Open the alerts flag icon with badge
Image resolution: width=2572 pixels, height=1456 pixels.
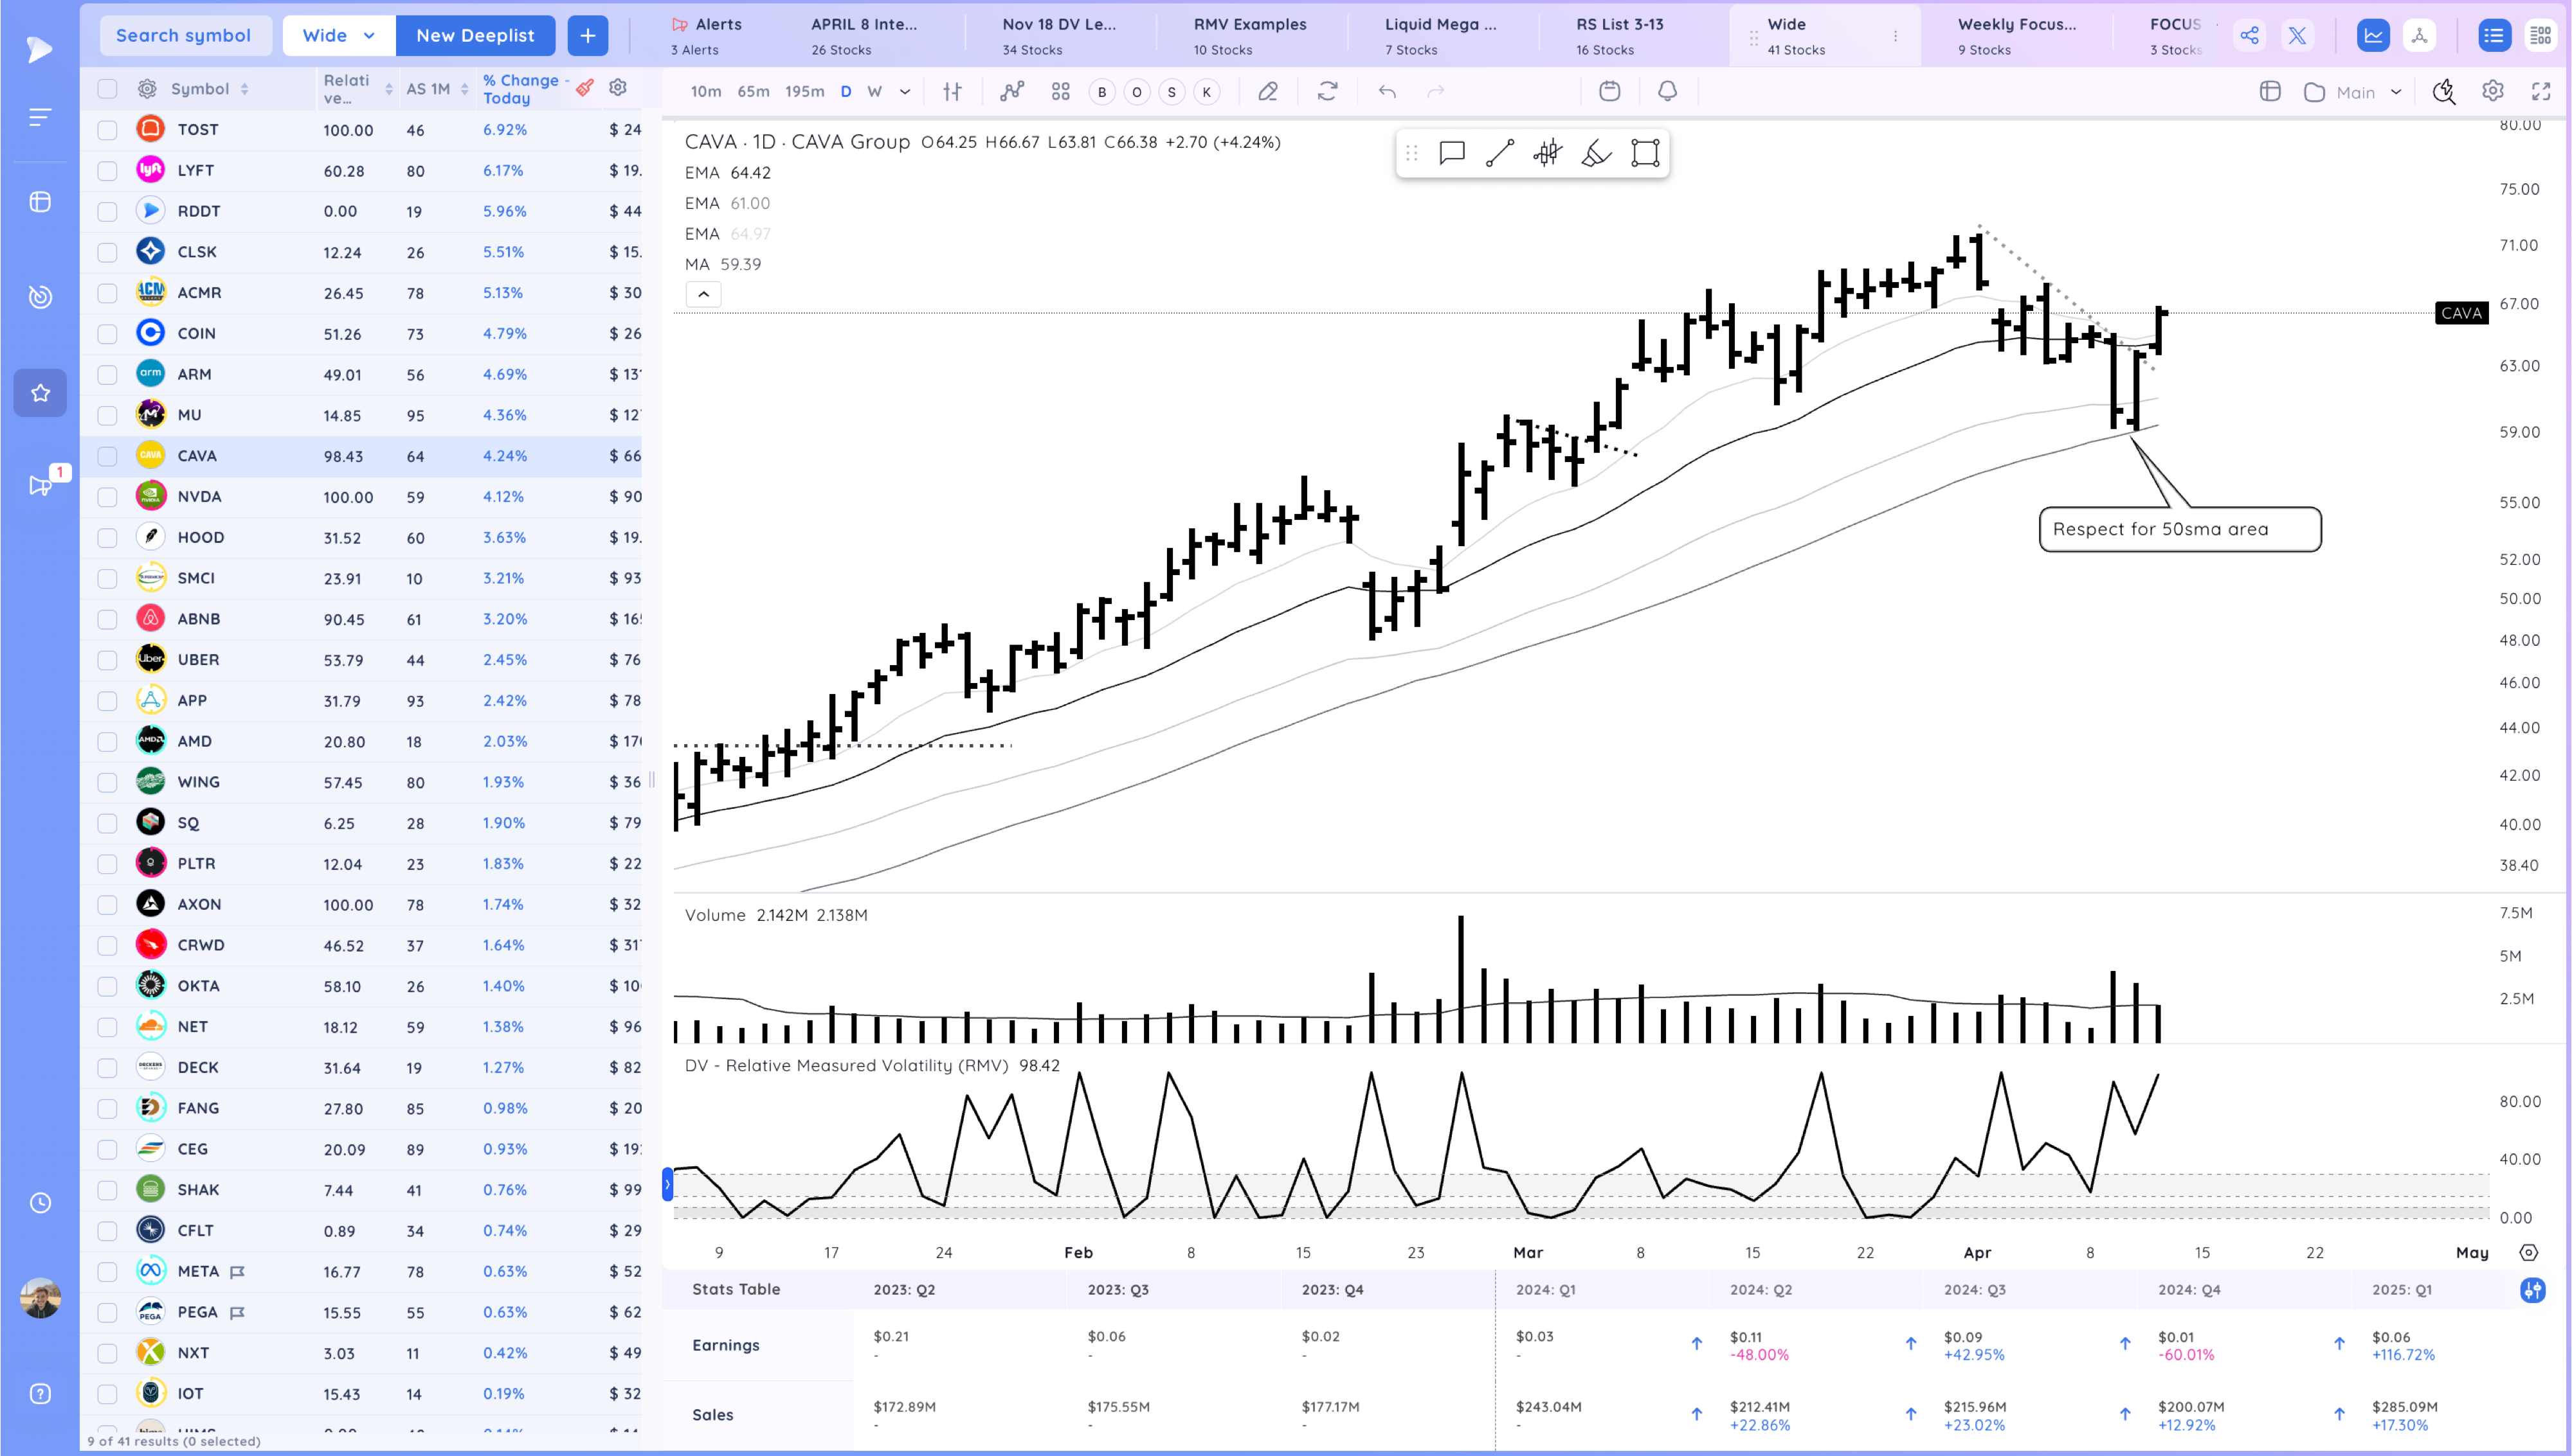click(41, 485)
